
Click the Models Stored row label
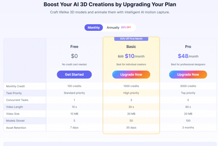15,120
